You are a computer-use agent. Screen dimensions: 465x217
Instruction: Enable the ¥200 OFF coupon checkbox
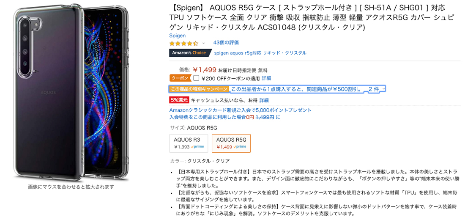(x=196, y=78)
